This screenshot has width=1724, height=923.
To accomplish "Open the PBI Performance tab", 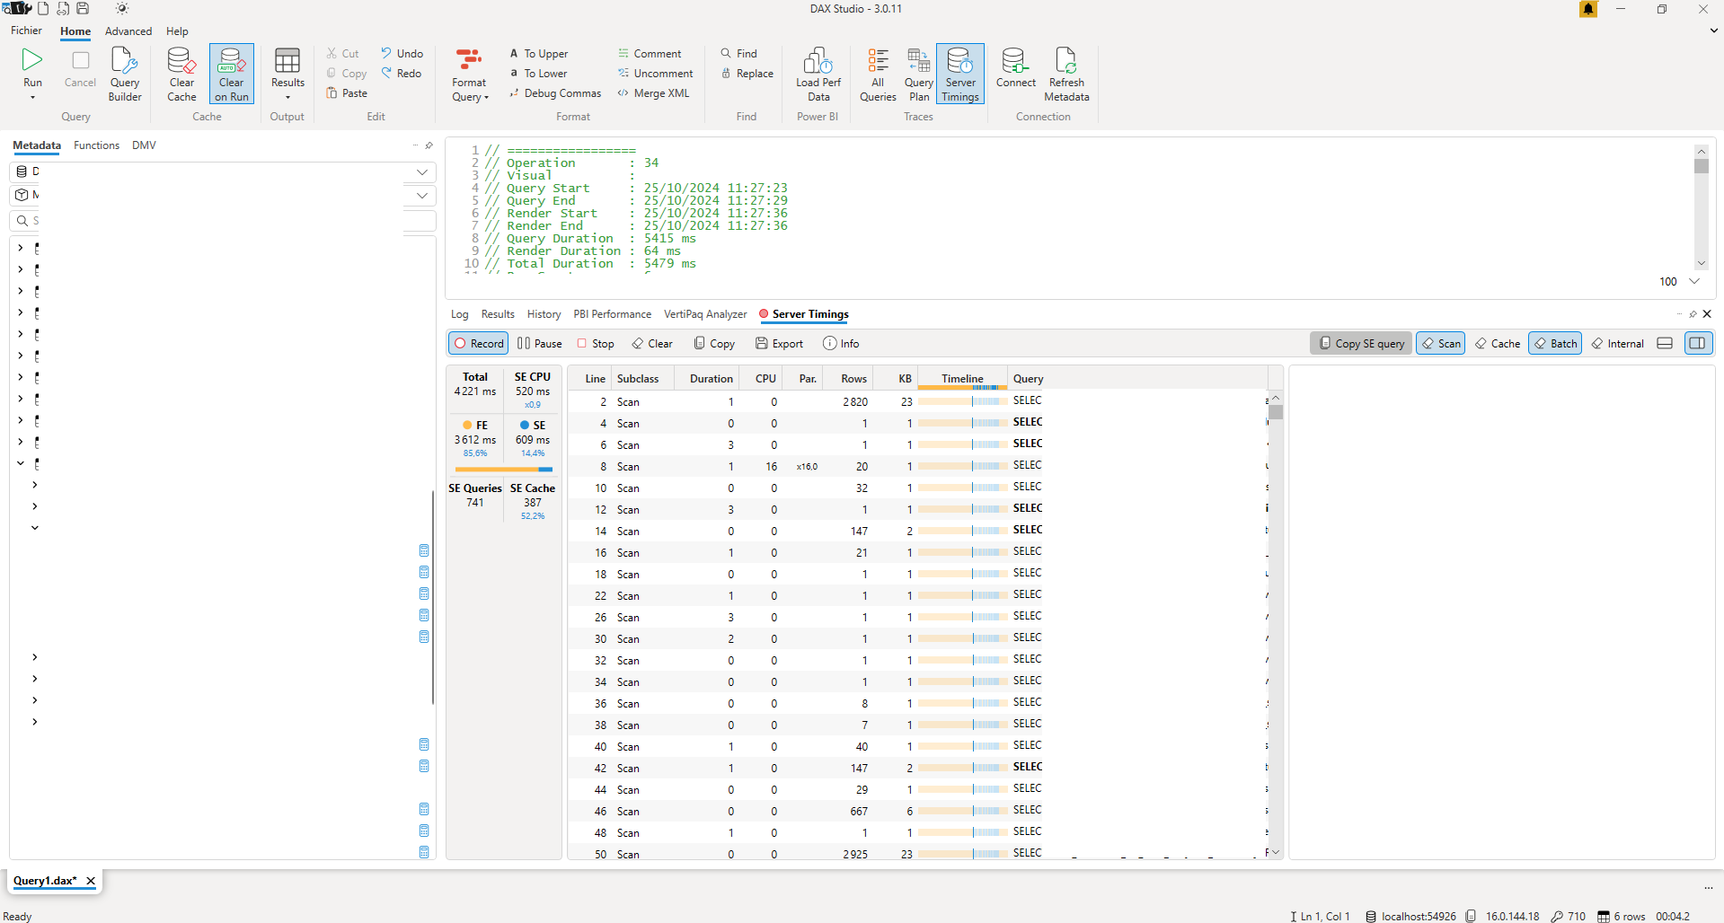I will pyautogui.click(x=612, y=314).
